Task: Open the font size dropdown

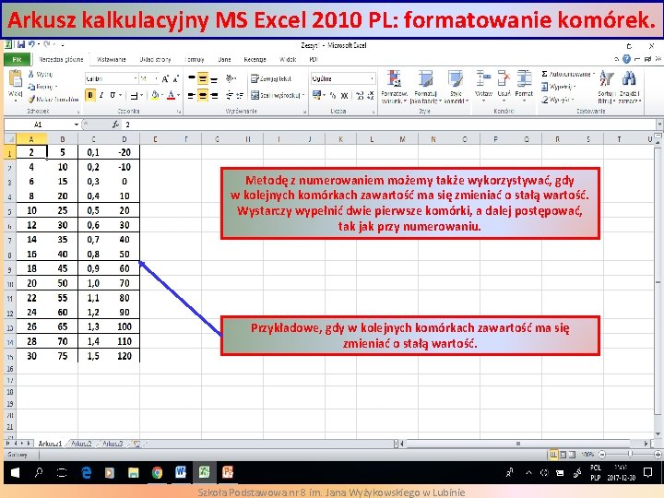Action: tap(156, 78)
